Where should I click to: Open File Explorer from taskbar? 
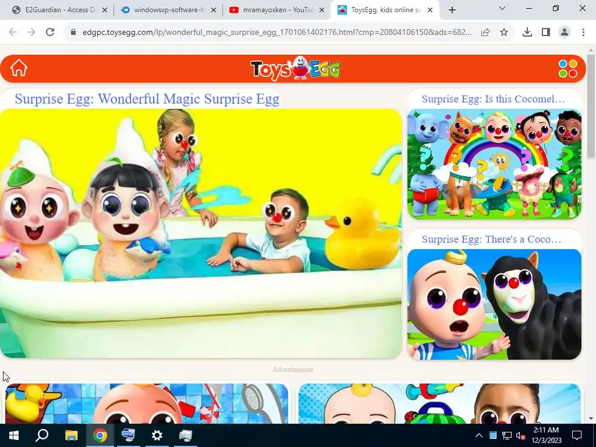71,435
